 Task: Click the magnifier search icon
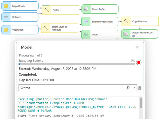point(128,88)
